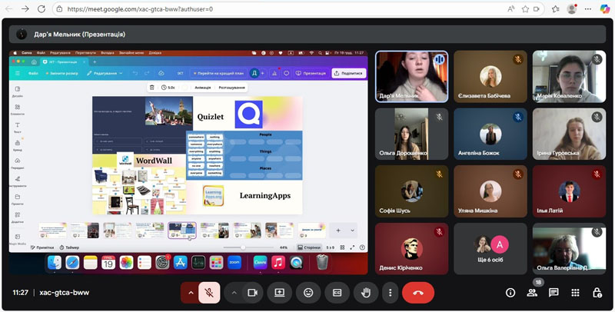Open the chat panel icon
Screen dimensions: 615x312
(553, 293)
